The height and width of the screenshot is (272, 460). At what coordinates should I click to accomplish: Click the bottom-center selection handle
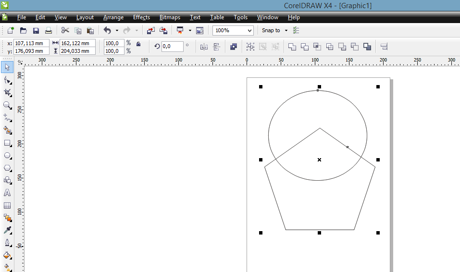tap(319, 233)
